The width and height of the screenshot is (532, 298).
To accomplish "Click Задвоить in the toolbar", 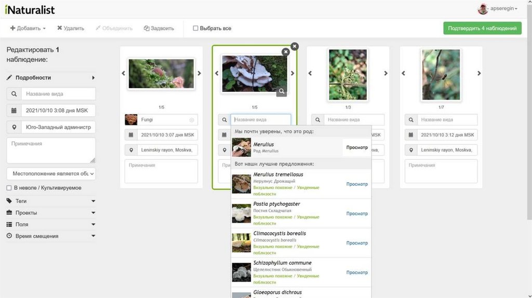I will pos(159,28).
